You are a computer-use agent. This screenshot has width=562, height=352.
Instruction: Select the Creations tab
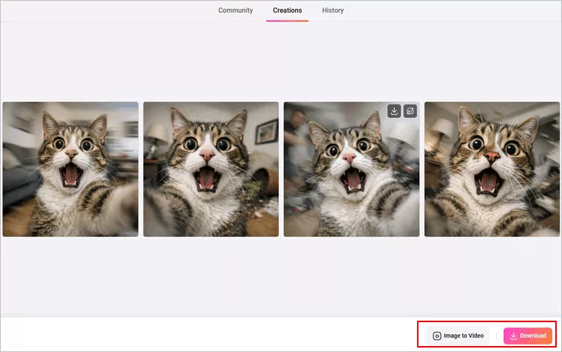click(x=287, y=10)
